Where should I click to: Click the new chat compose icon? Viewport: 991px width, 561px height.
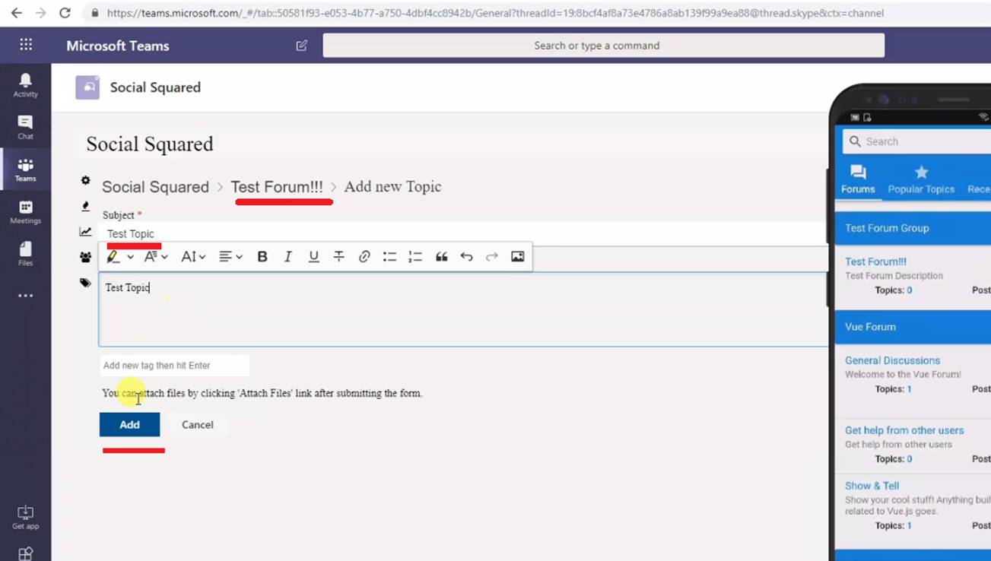pos(301,46)
